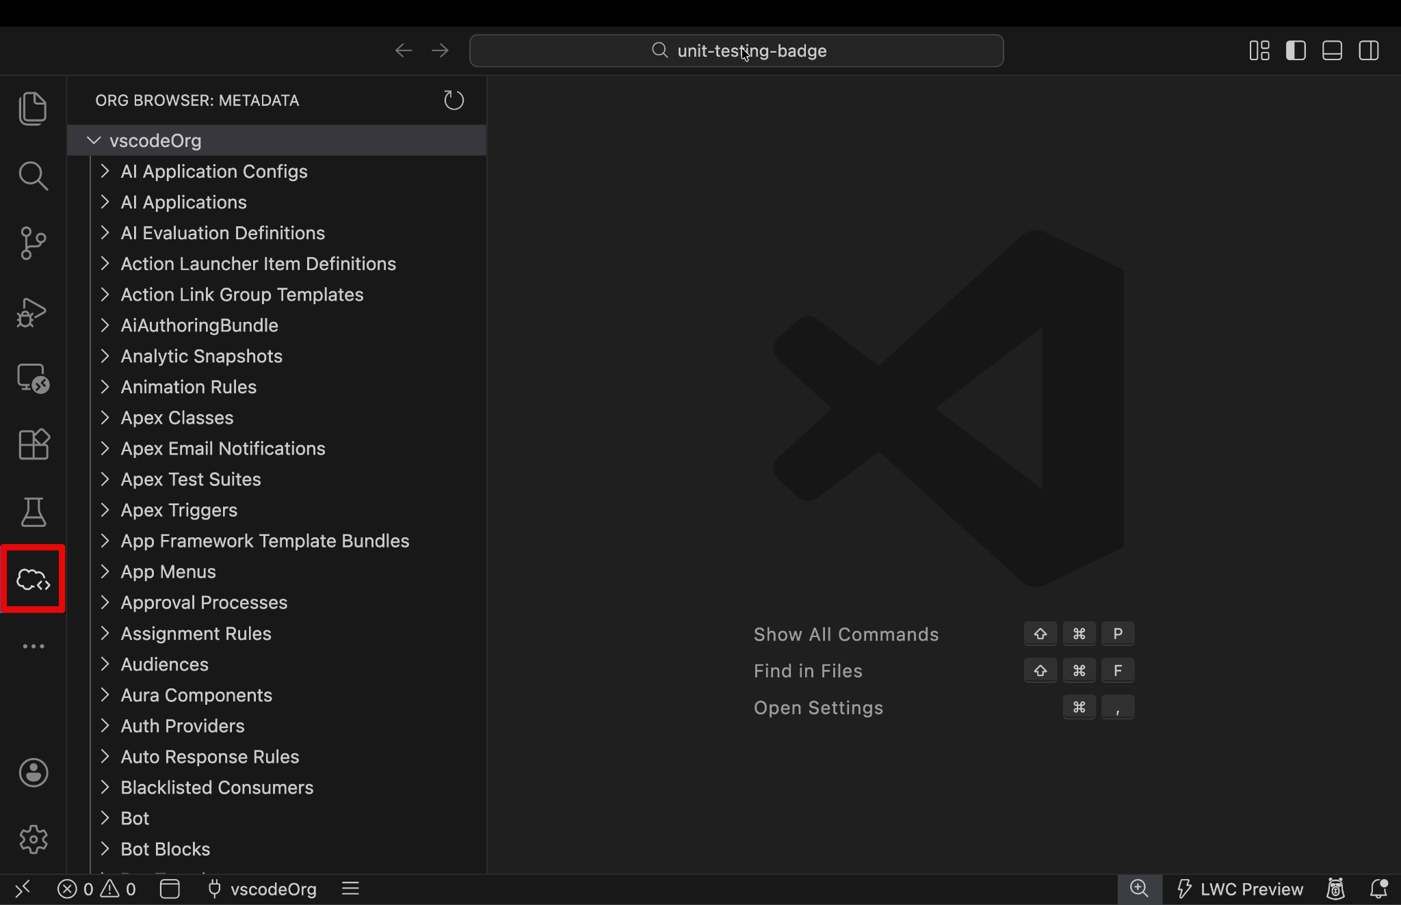
Task: Toggle the bottom panel
Action: pyautogui.click(x=1332, y=51)
